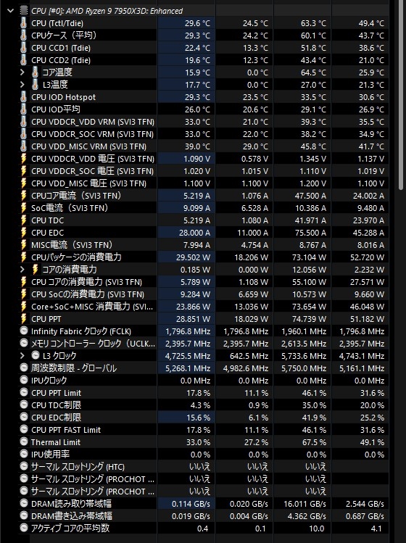
Task: Click the current value 29.6 °C
Action: (x=197, y=23)
